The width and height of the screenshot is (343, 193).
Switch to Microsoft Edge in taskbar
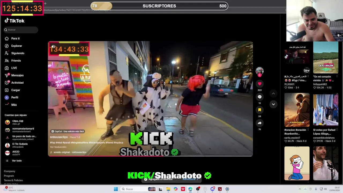pos(190,189)
